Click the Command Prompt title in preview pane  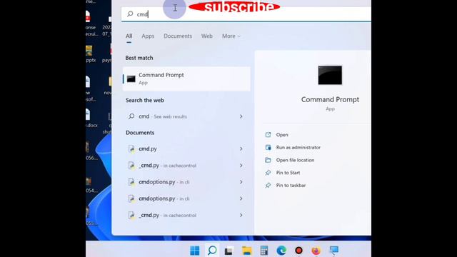pyautogui.click(x=330, y=99)
